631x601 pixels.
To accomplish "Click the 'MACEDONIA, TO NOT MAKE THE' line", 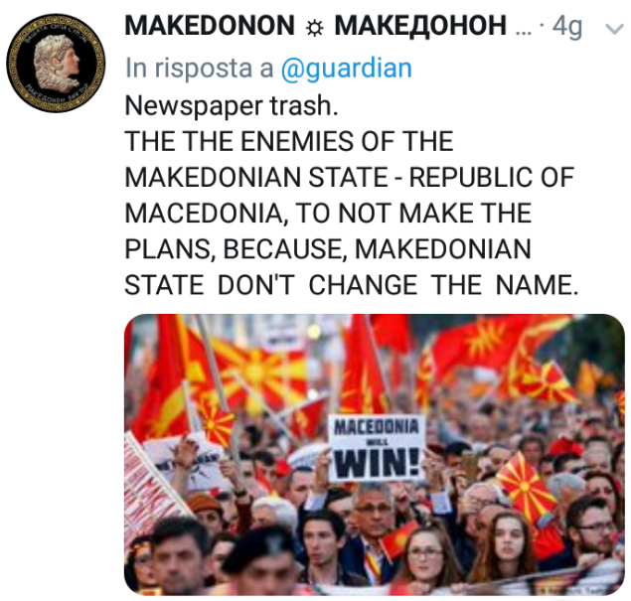I will pyautogui.click(x=328, y=214).
